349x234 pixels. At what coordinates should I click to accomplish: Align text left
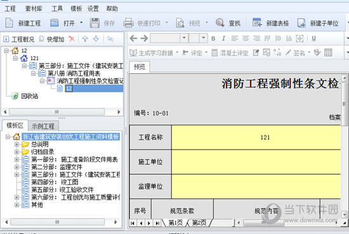(235, 38)
